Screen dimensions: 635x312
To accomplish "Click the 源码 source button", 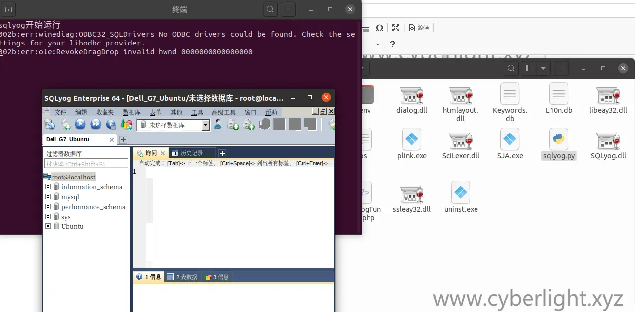I will point(419,28).
